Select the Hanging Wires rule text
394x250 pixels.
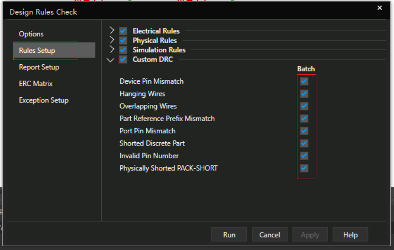click(x=143, y=94)
